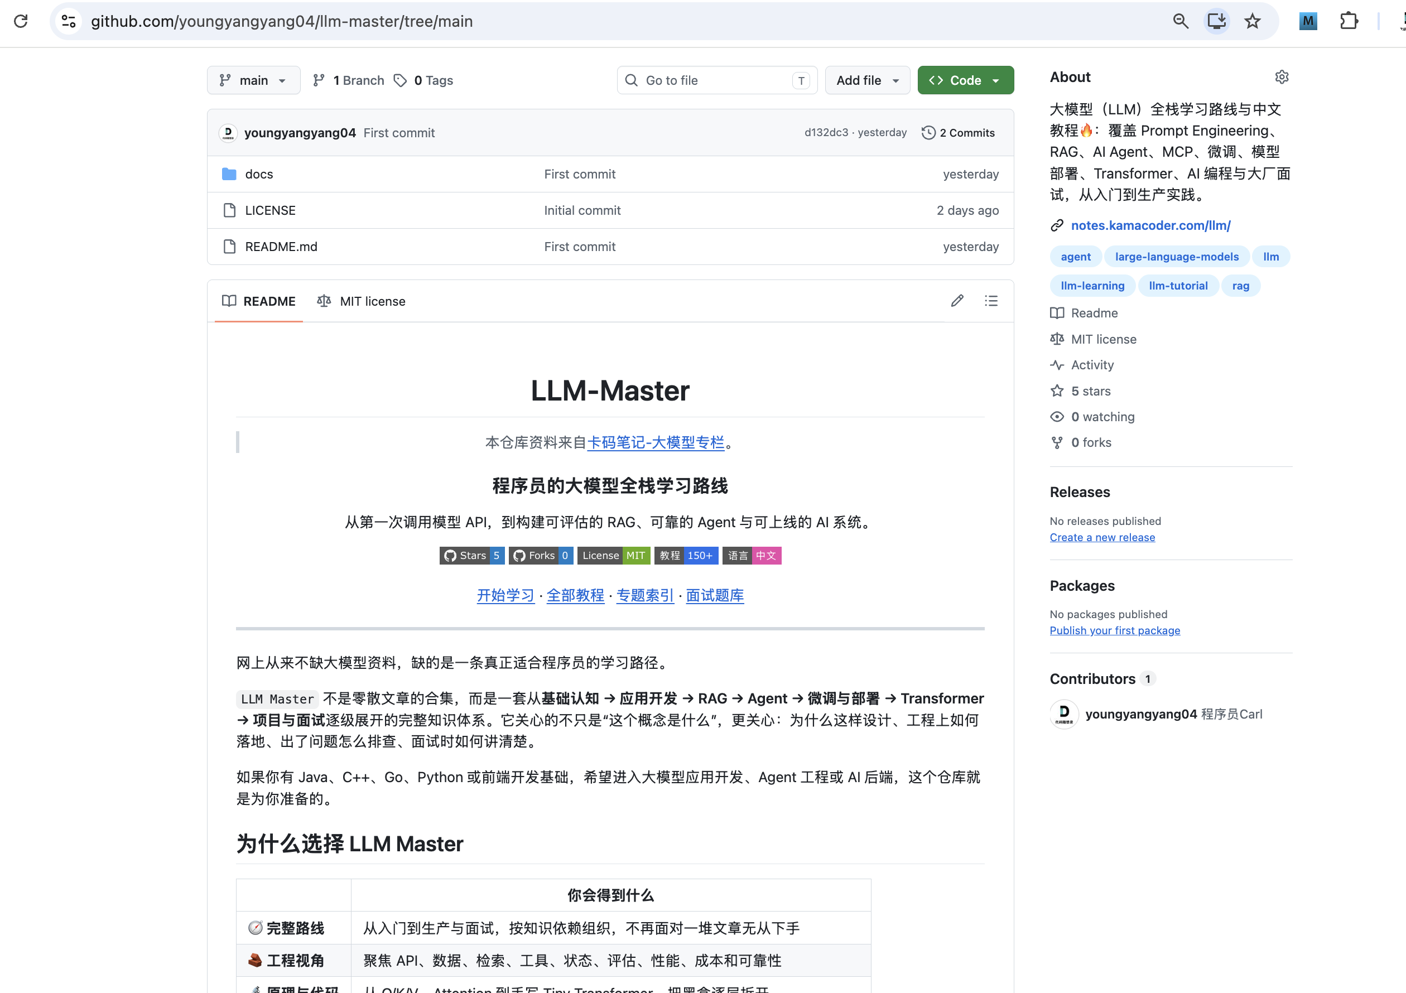Open the 2 Commits history

click(x=958, y=133)
